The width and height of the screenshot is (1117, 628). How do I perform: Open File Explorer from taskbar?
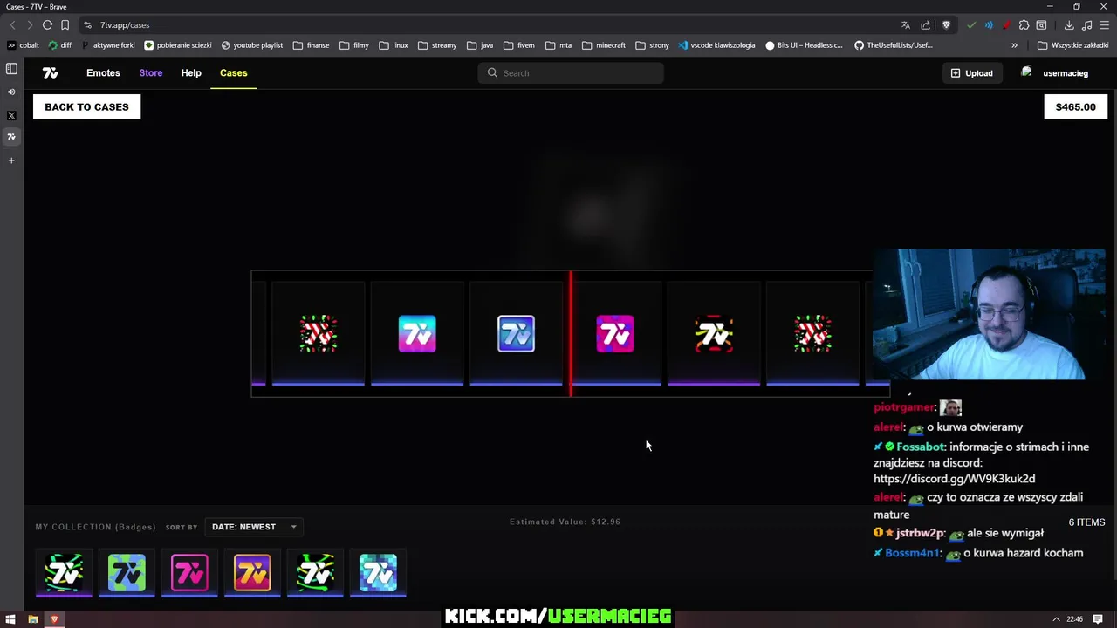[x=32, y=619]
